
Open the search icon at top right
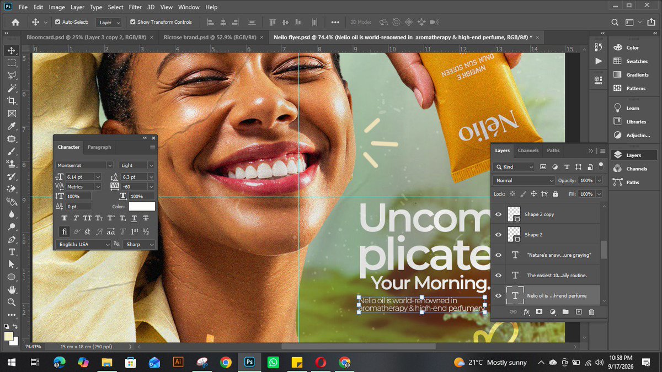pyautogui.click(x=615, y=22)
